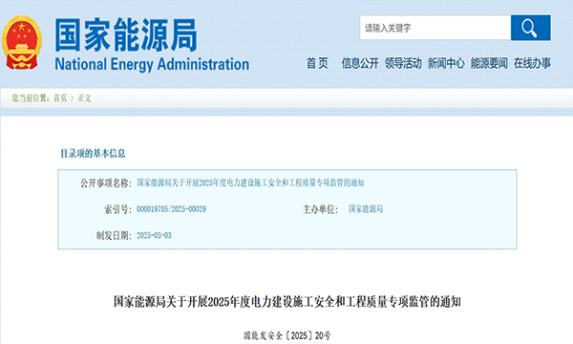Click the 索引号 label

pos(117,209)
